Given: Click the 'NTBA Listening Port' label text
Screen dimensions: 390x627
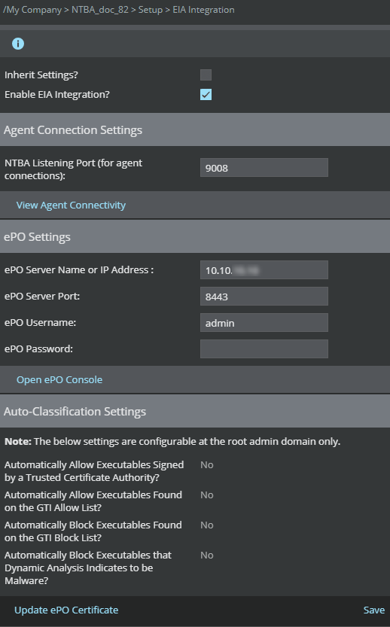Looking at the screenshot, I should (x=73, y=169).
